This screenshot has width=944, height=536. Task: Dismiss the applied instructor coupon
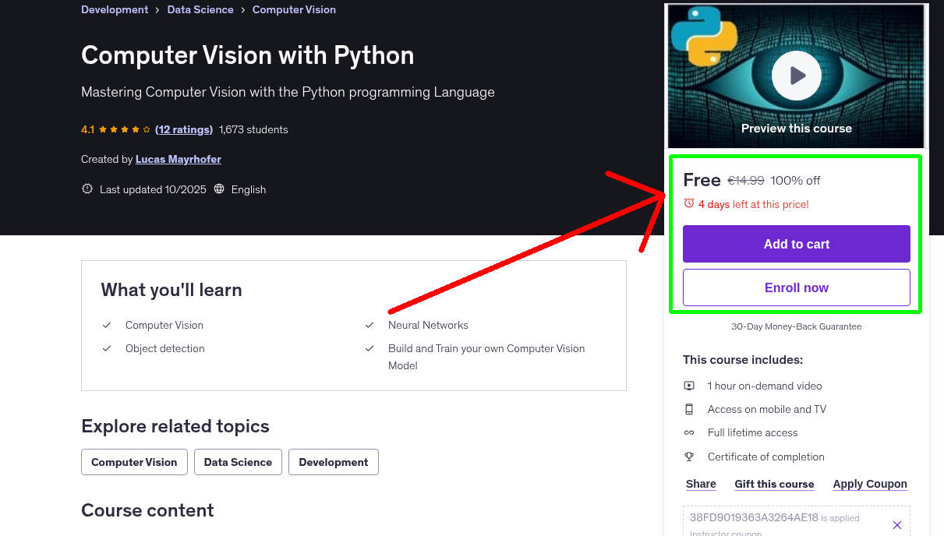pos(897,524)
